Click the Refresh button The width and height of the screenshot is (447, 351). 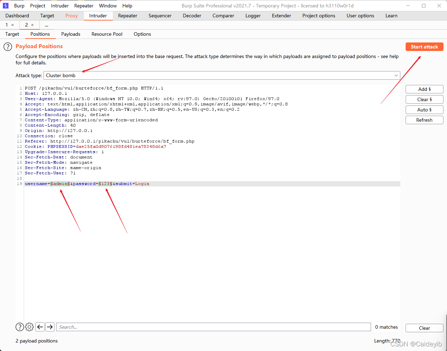(x=424, y=120)
